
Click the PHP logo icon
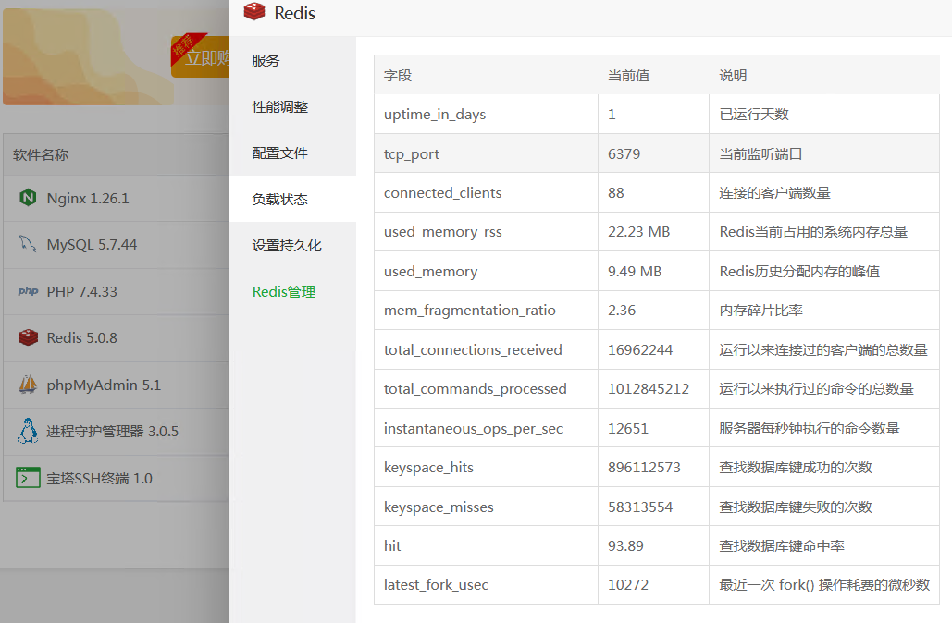click(x=28, y=291)
